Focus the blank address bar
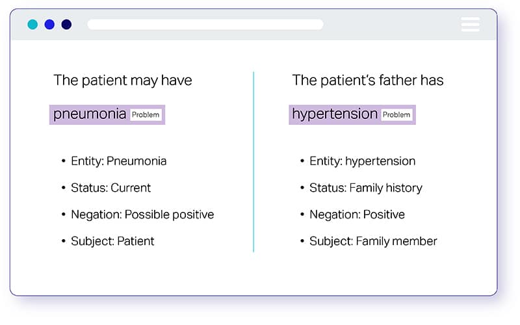Image resolution: width=520 pixels, height=325 pixels. pyautogui.click(x=205, y=24)
